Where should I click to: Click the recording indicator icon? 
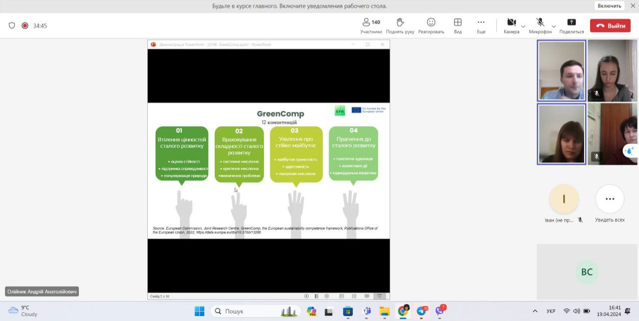pyautogui.click(x=25, y=26)
